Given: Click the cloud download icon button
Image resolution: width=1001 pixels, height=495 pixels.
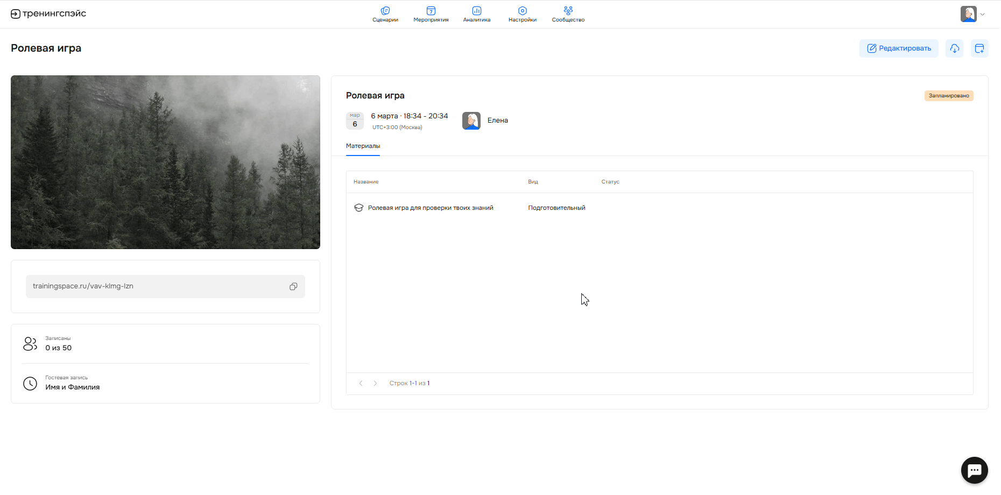Looking at the screenshot, I should (x=954, y=48).
